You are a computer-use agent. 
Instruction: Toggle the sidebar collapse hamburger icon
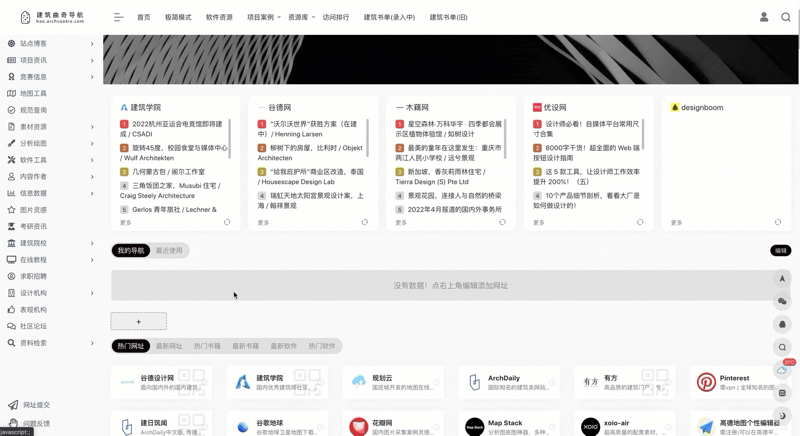click(x=119, y=17)
